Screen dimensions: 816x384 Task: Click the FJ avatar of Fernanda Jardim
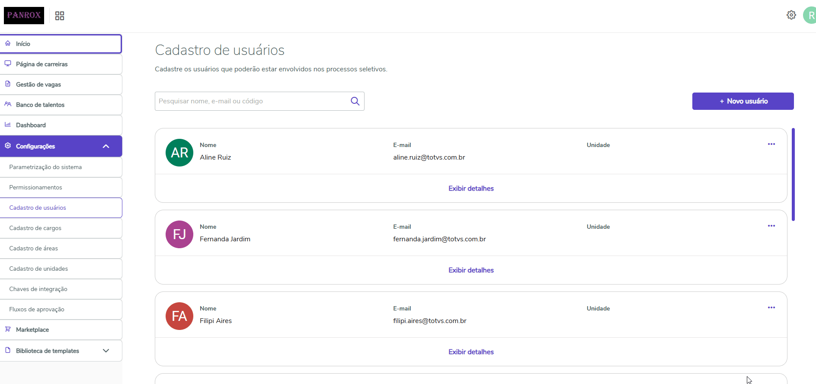[179, 234]
